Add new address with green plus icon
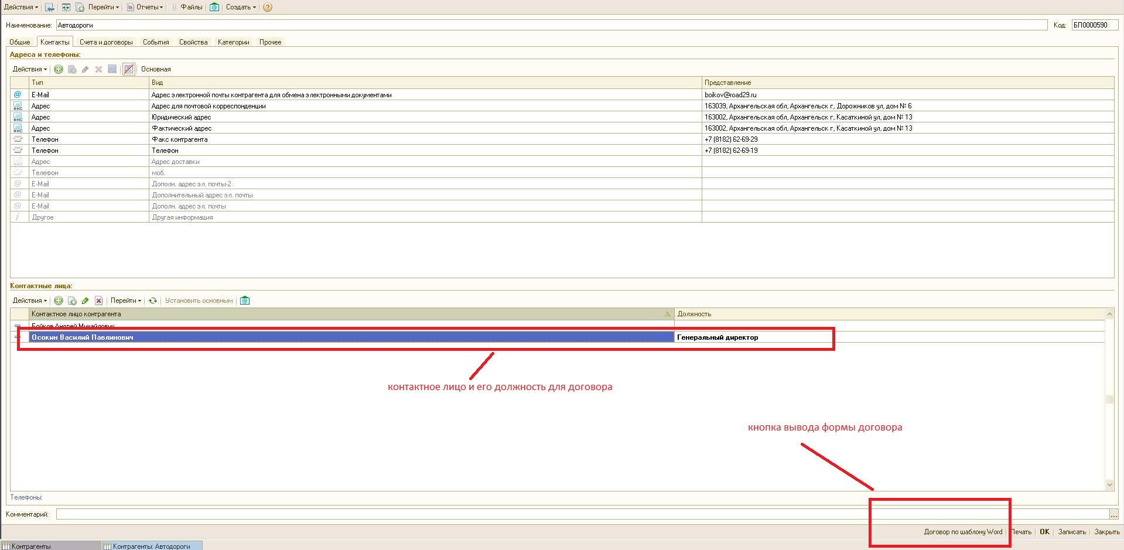 pyautogui.click(x=59, y=69)
